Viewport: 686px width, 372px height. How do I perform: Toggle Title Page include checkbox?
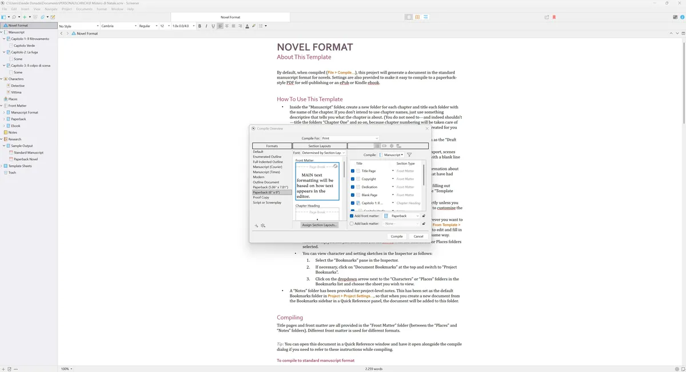353,171
